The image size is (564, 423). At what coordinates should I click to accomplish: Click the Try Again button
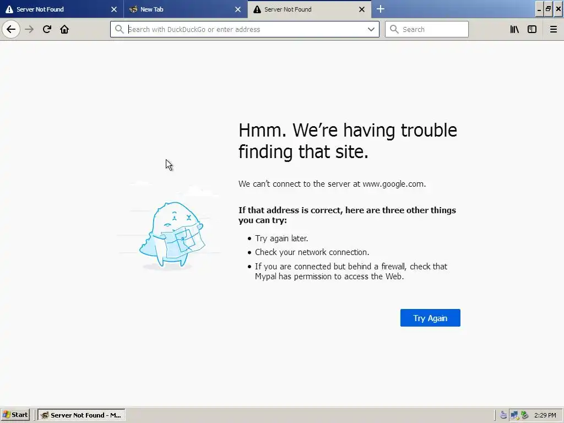[x=430, y=318]
